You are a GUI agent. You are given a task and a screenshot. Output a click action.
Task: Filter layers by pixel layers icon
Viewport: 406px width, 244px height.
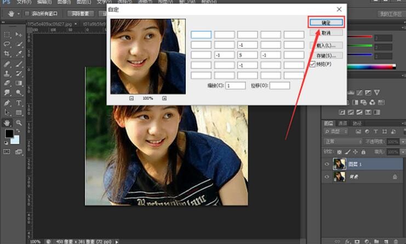point(358,132)
